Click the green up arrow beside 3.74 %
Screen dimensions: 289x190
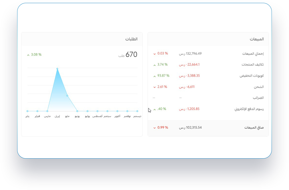155,65
